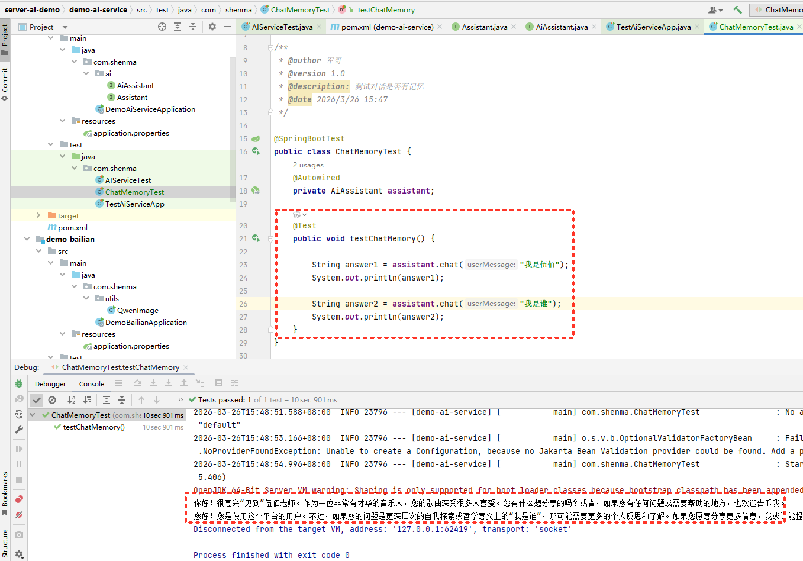Toggle Show Passed tests checkmark

(37, 400)
